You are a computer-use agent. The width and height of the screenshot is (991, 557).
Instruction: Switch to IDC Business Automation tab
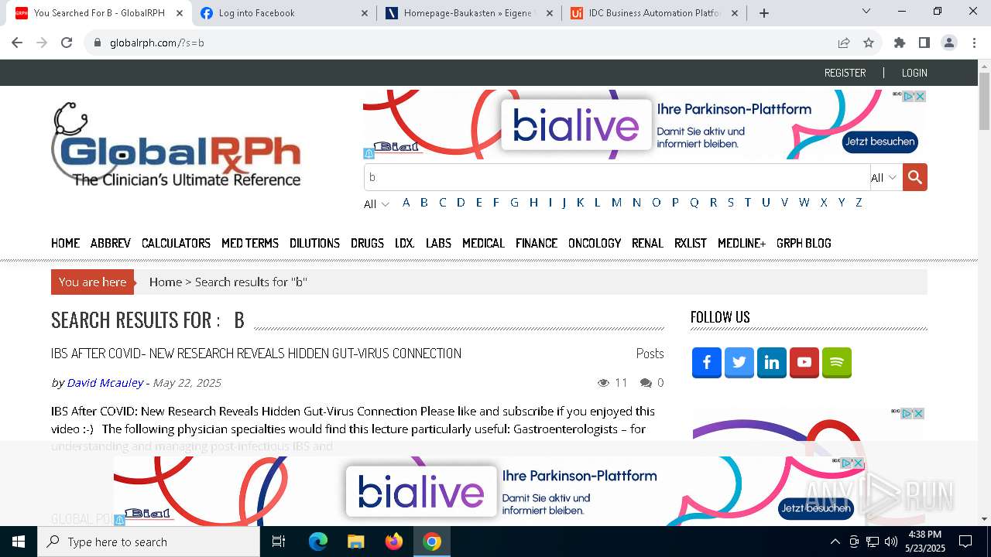654,13
